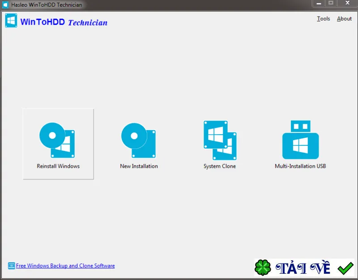Click the WinToHDD Technician title text
Screen dimensions: 358x280
point(64,22)
